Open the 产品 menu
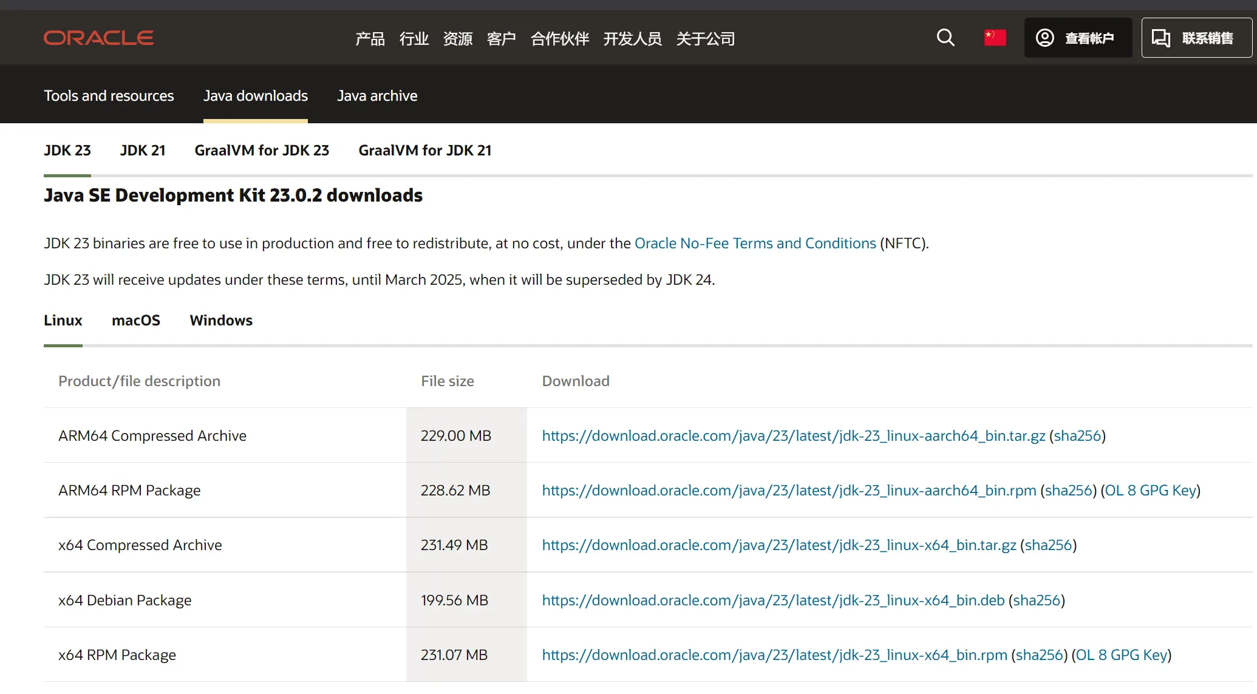This screenshot has height=694, width=1257. point(370,39)
